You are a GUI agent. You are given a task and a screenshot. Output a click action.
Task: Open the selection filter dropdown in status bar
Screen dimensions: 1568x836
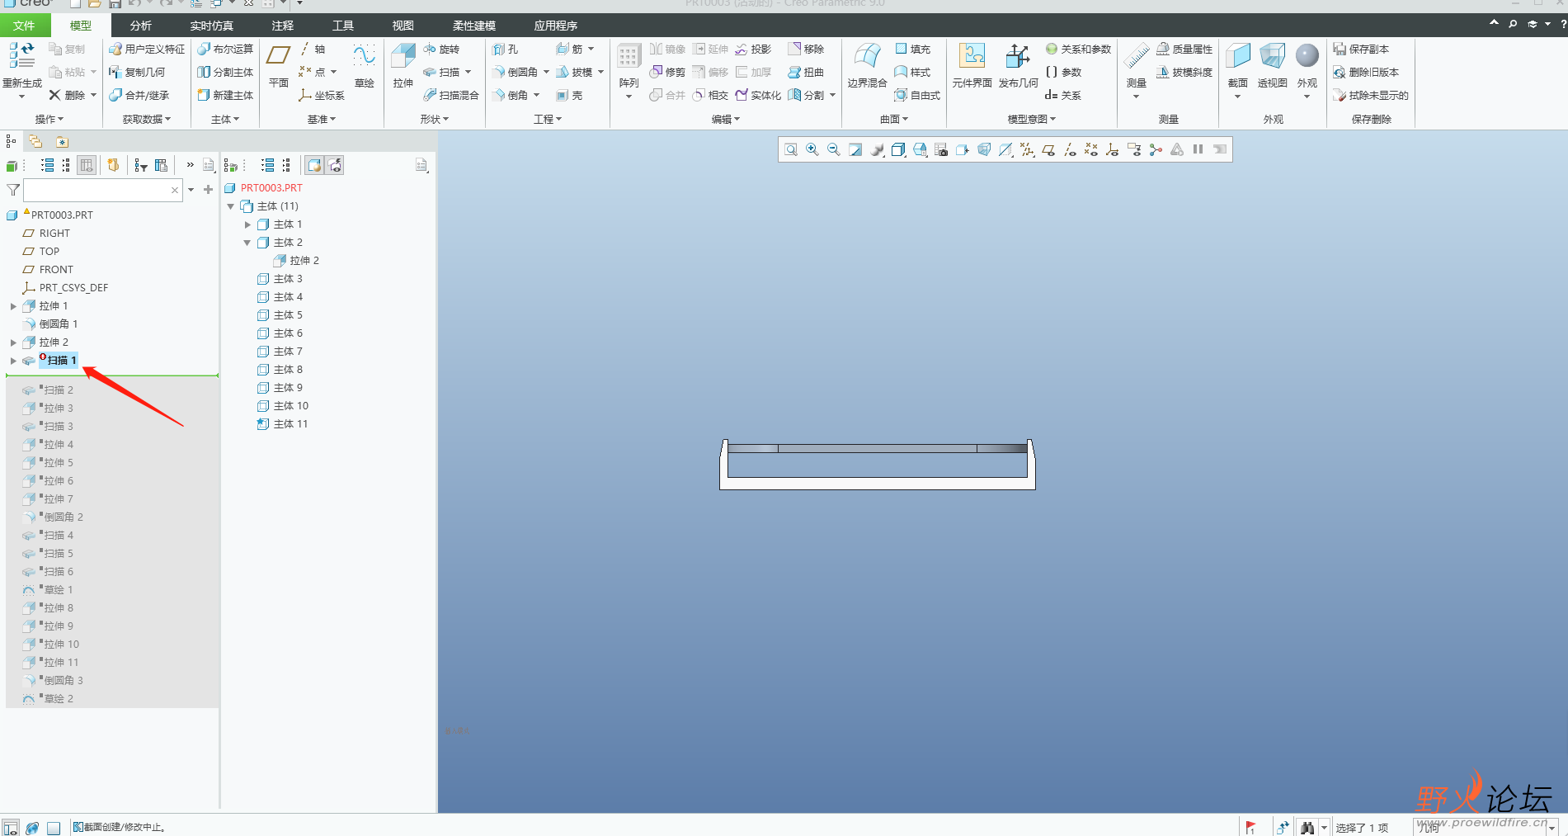[x=1552, y=827]
